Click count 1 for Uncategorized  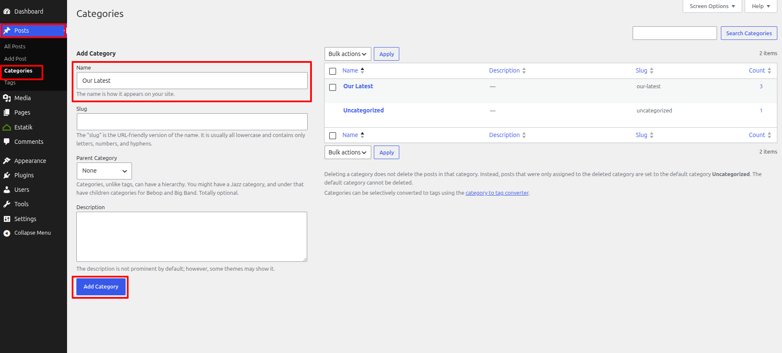tap(761, 111)
